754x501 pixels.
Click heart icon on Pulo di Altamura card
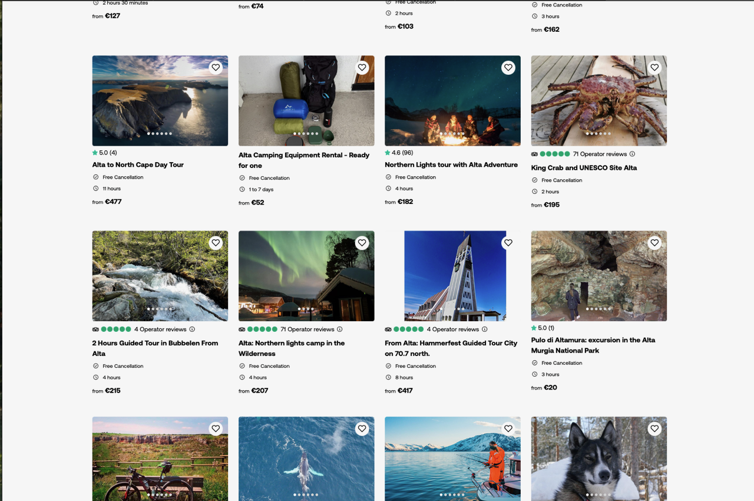654,243
